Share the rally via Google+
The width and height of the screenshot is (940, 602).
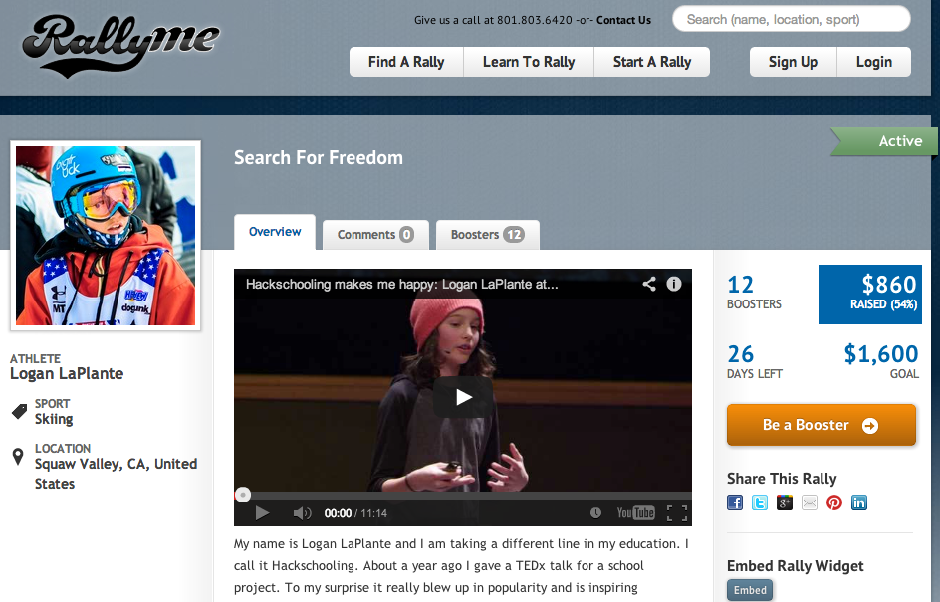(x=785, y=502)
